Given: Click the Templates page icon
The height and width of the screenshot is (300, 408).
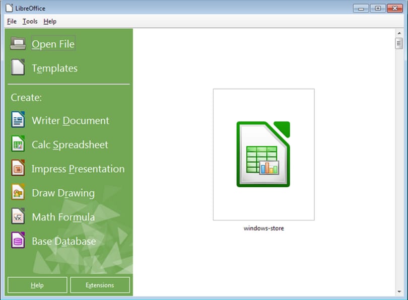Looking at the screenshot, I should [x=18, y=67].
